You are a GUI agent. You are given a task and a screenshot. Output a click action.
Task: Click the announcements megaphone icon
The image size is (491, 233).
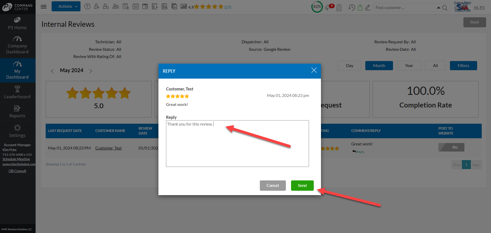click(328, 7)
